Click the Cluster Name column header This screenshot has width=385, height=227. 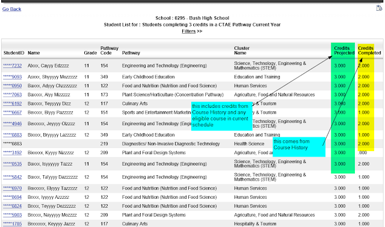(242, 51)
